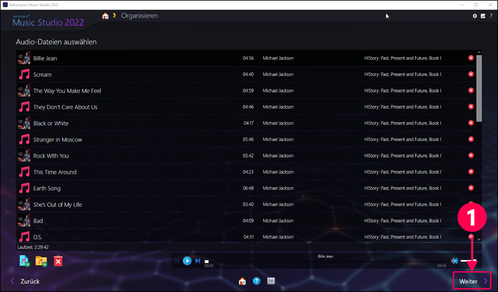Select the Billie Jean track title
The width and height of the screenshot is (498, 292).
point(45,58)
